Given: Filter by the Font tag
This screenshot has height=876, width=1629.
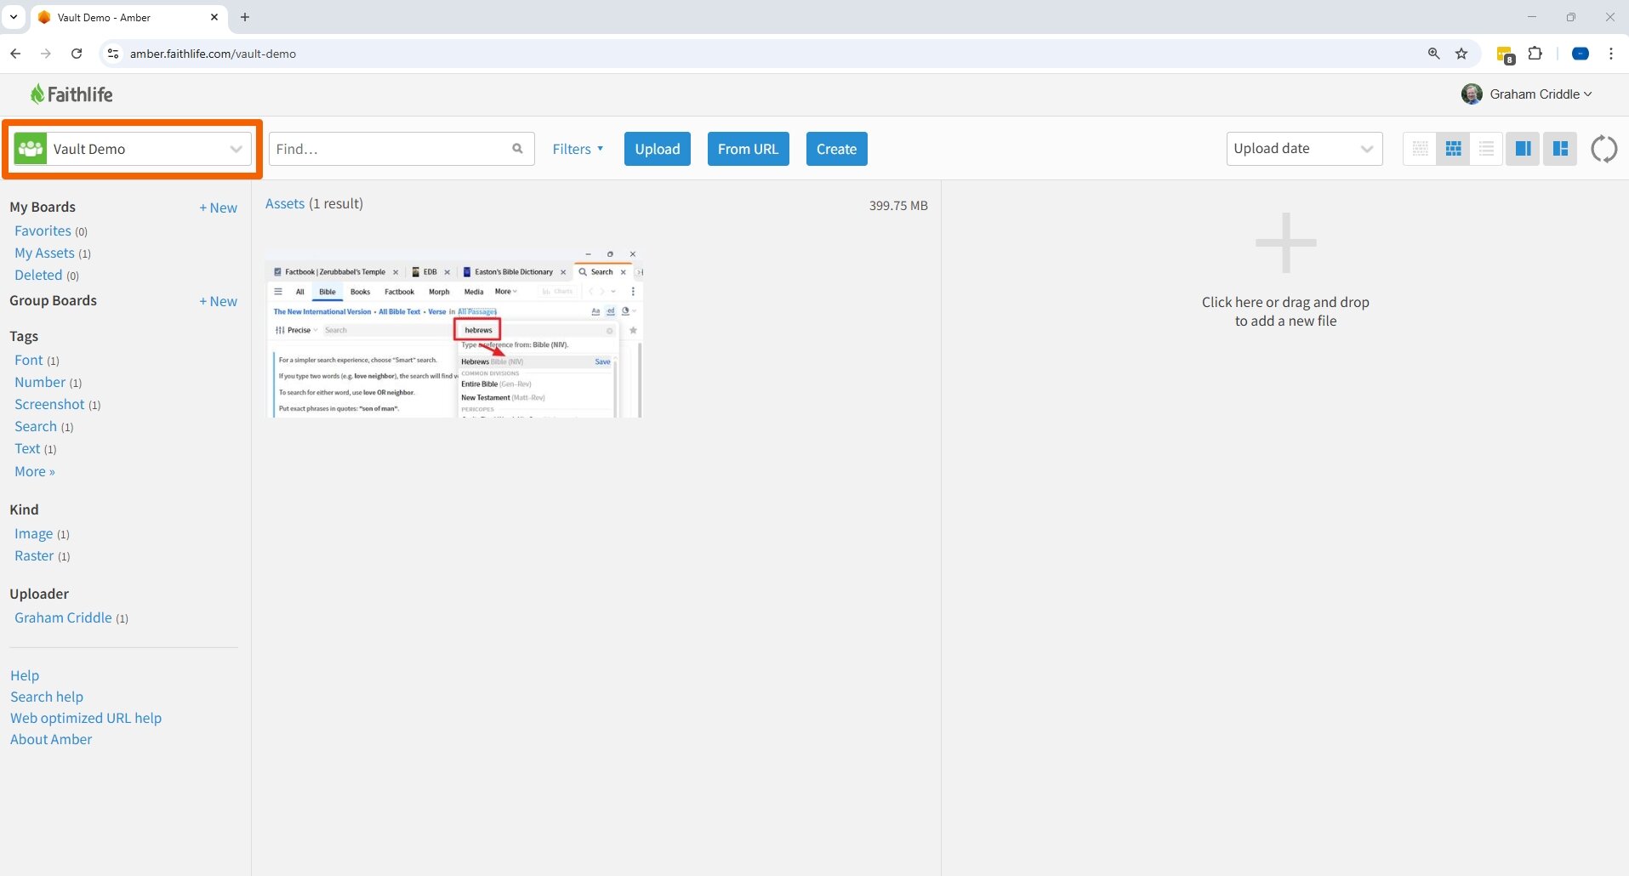Looking at the screenshot, I should click(x=28, y=360).
